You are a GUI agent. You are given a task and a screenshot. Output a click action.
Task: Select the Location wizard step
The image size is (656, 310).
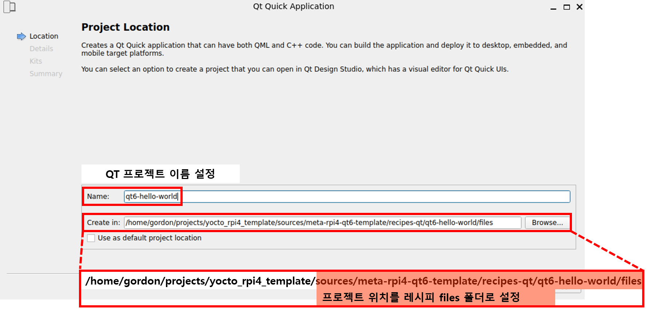(x=44, y=36)
